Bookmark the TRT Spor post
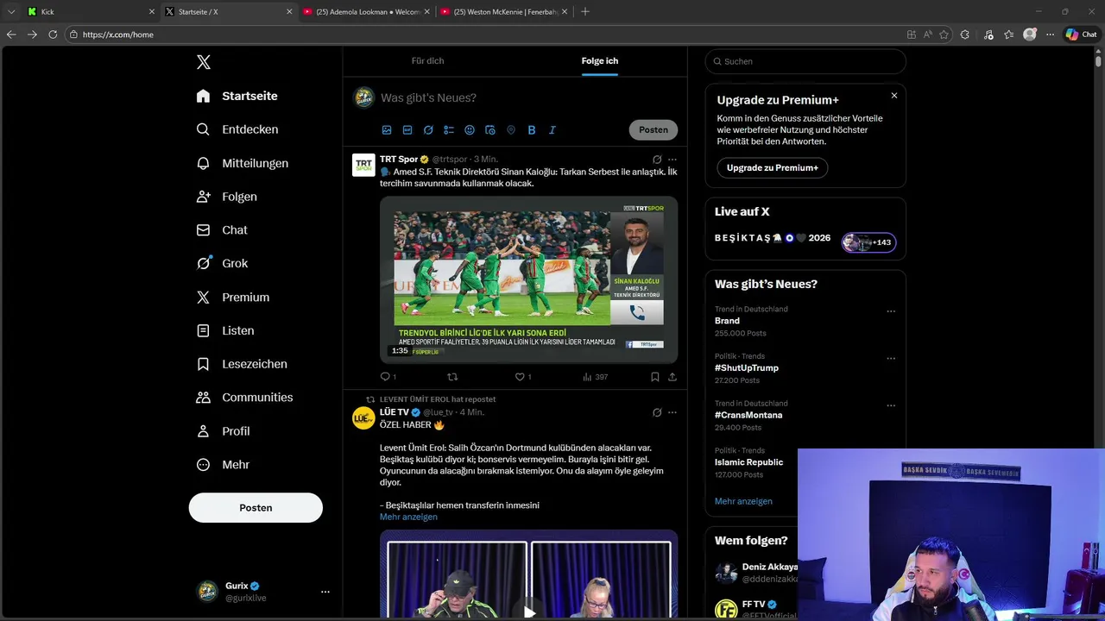 point(655,377)
